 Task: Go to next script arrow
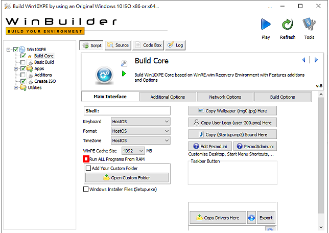tap(316, 60)
